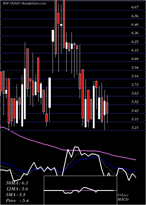Click the 6.15 price axis label
The width and height of the screenshot is (146, 205).
tap(135, 50)
